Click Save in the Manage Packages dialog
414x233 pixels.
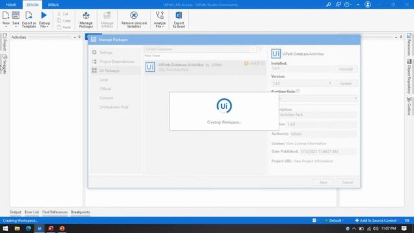(323, 183)
